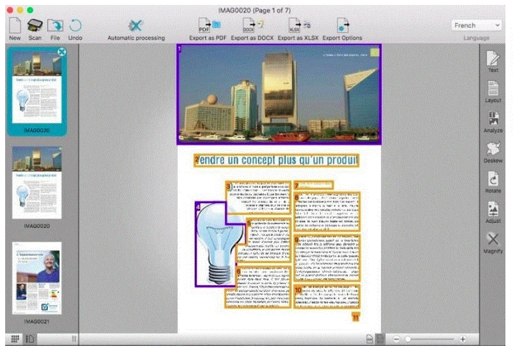Open the Adjust image tool
Image resolution: width=514 pixels, height=355 pixels.
(493, 213)
